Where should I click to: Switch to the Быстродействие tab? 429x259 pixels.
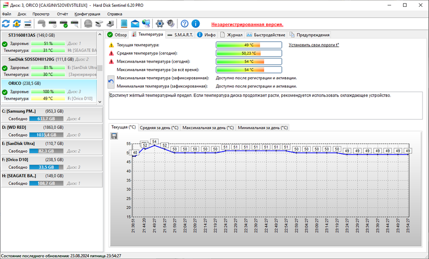coord(267,35)
